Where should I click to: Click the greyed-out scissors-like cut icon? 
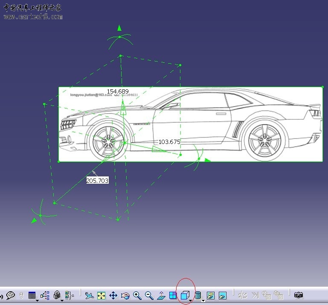tap(243, 295)
